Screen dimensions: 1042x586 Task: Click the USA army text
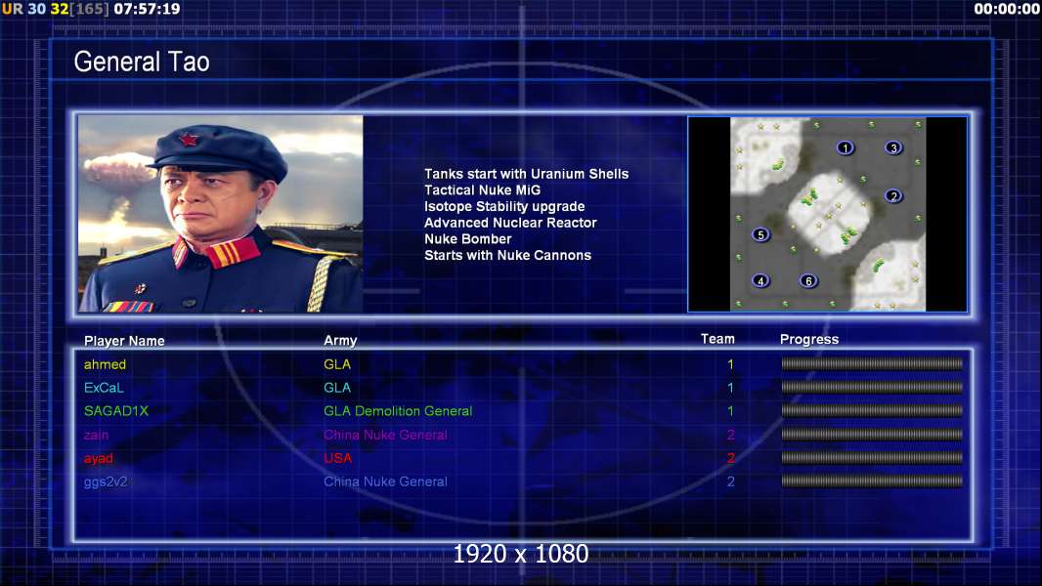(337, 458)
